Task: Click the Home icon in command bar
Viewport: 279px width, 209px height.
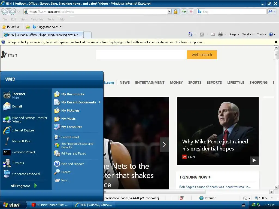Action: click(190, 34)
